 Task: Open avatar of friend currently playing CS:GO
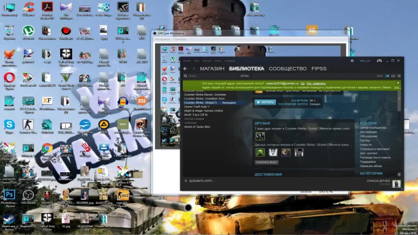[x=260, y=136]
